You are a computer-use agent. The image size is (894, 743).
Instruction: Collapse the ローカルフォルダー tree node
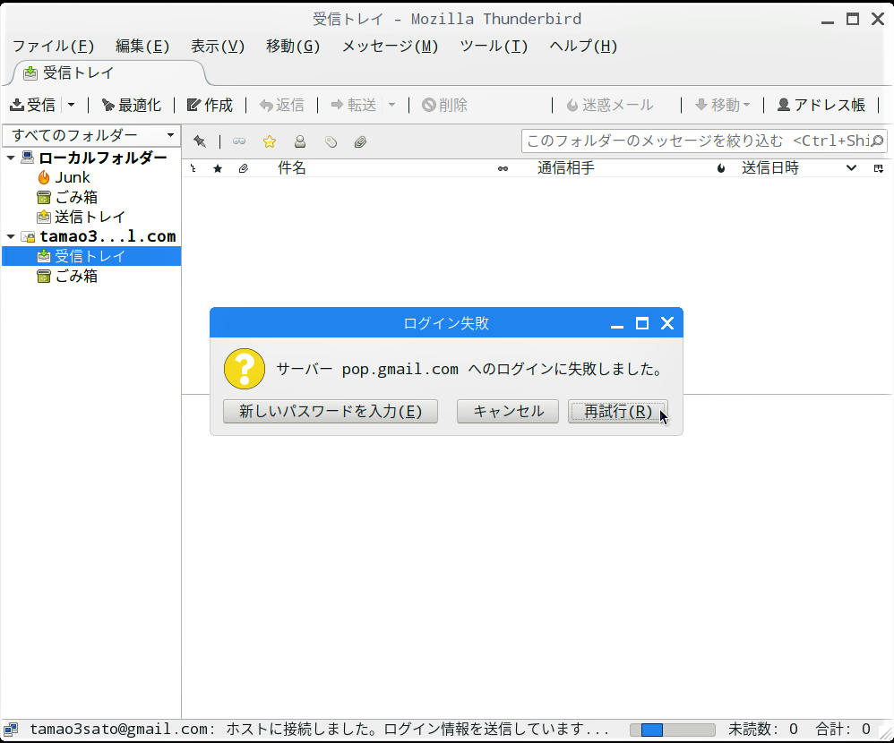pos(11,158)
